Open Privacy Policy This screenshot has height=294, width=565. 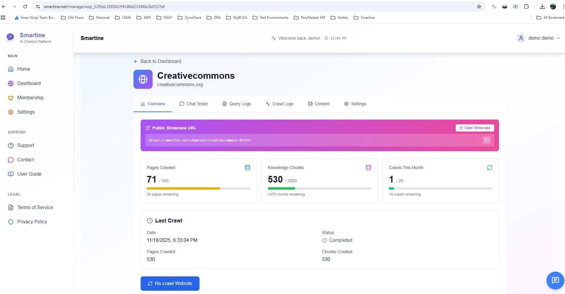pos(27,222)
